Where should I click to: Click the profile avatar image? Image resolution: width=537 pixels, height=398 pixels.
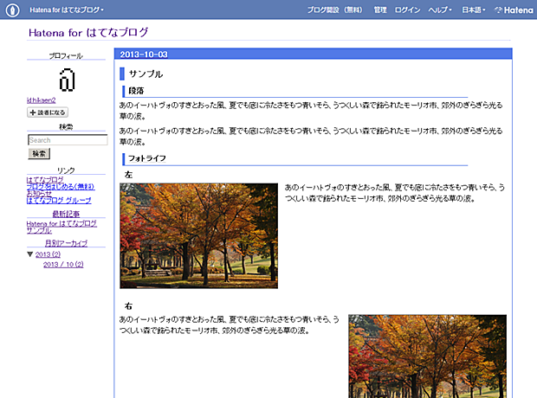(x=67, y=80)
